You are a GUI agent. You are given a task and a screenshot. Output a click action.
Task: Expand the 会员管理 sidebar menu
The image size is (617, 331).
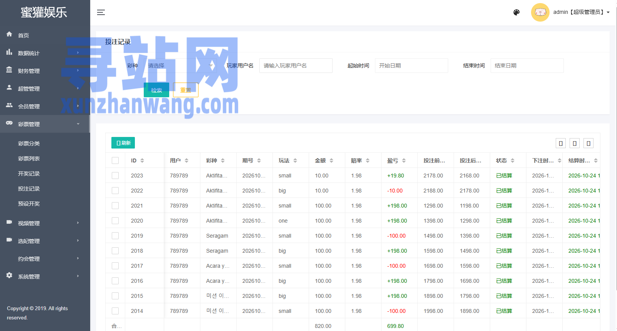pyautogui.click(x=45, y=106)
